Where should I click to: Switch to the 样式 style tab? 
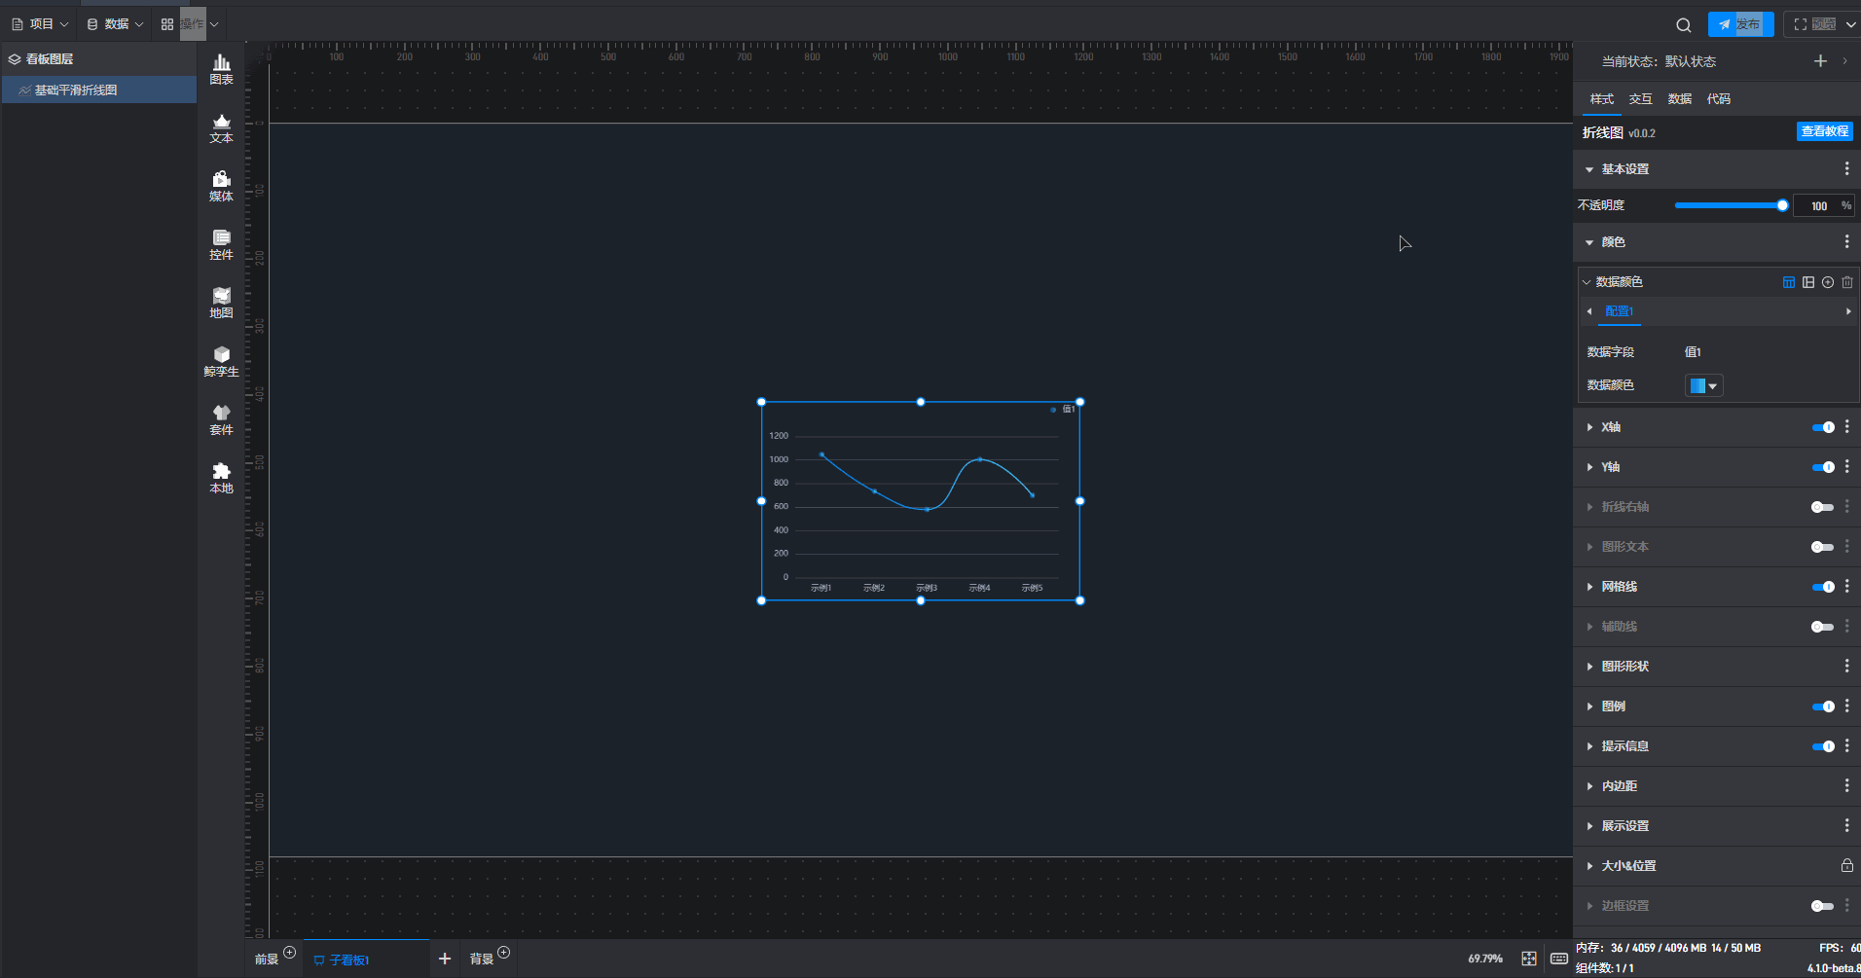click(1602, 99)
